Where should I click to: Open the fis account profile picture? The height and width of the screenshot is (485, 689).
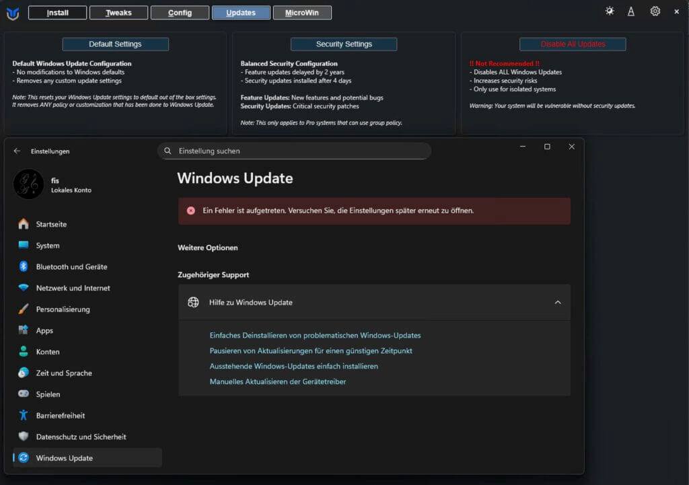tap(28, 184)
